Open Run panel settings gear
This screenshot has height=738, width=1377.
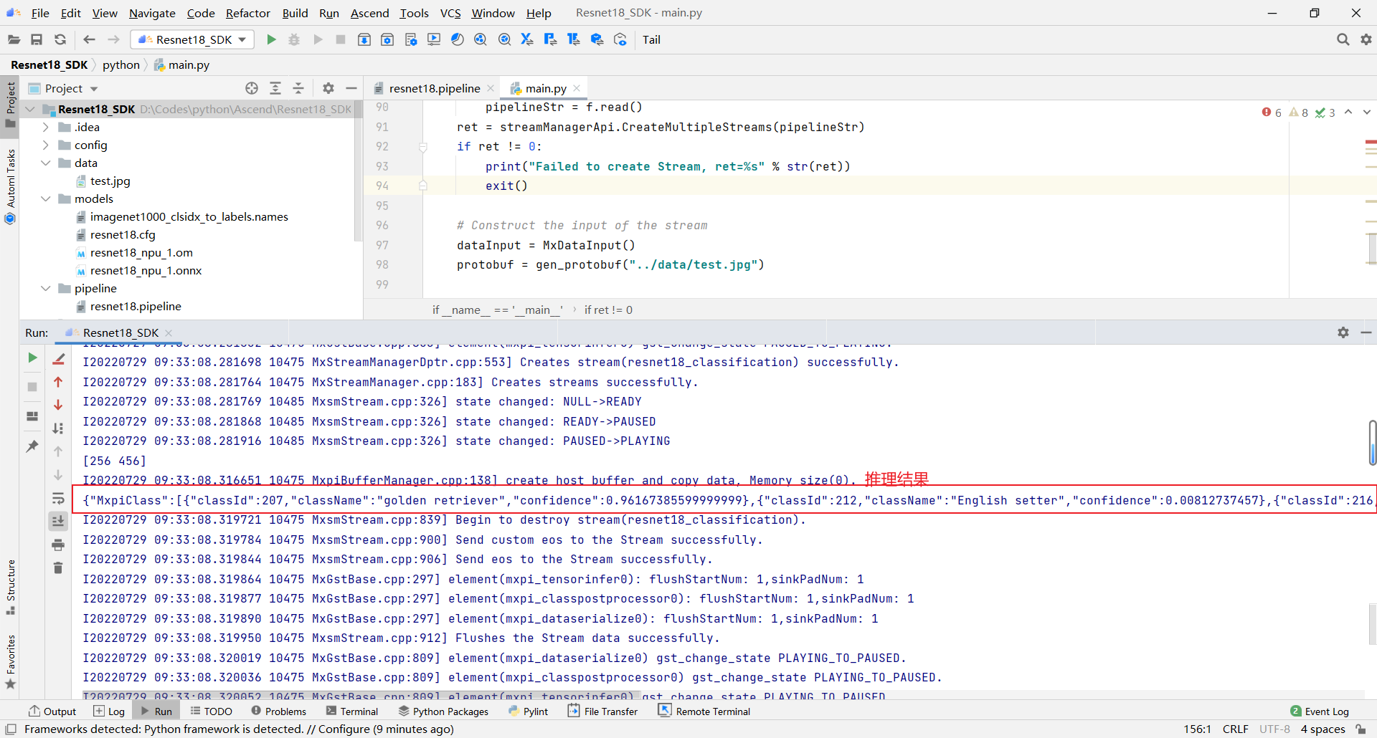(1343, 332)
